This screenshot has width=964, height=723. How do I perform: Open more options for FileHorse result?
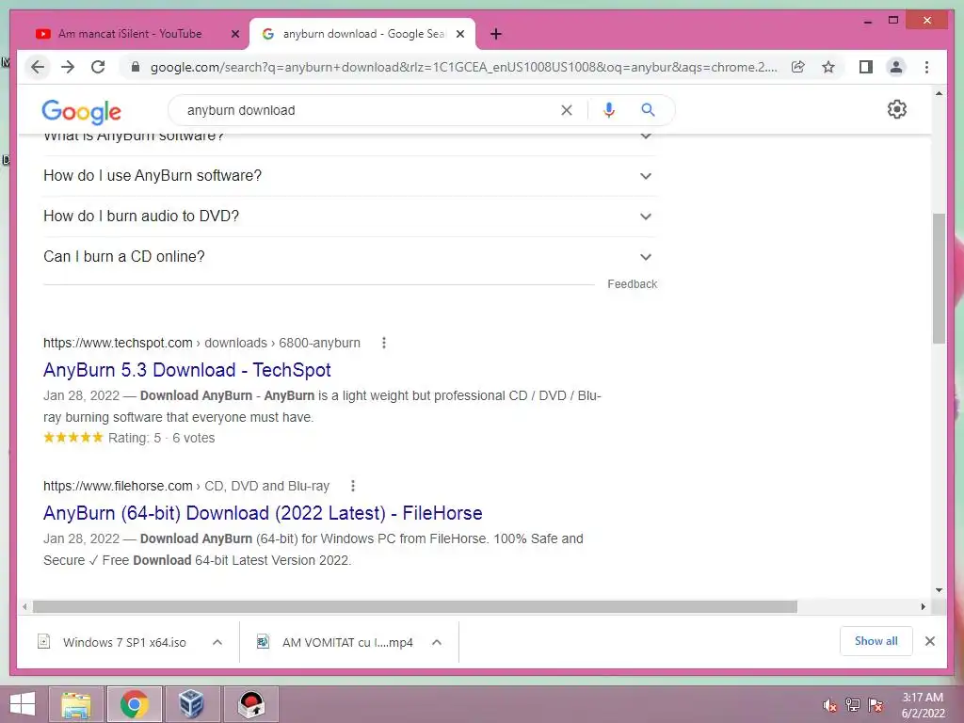tap(353, 487)
